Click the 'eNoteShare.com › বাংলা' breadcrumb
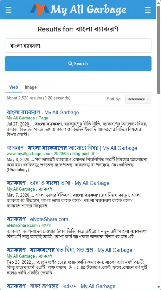Image resolution: width=161 pixels, height=290 pixels. coord(29,225)
